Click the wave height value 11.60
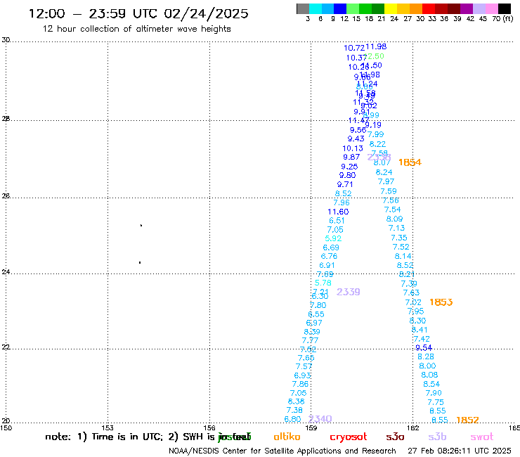The image size is (520, 457). click(338, 212)
